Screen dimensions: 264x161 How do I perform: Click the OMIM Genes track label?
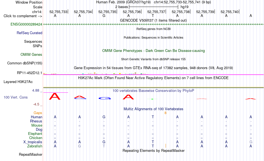point(31,54)
